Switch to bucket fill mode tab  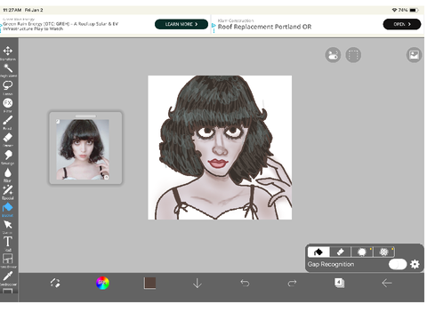tap(318, 252)
